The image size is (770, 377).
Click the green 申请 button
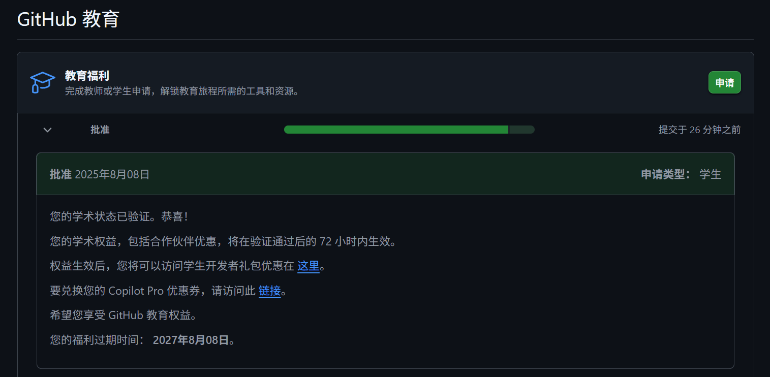724,83
